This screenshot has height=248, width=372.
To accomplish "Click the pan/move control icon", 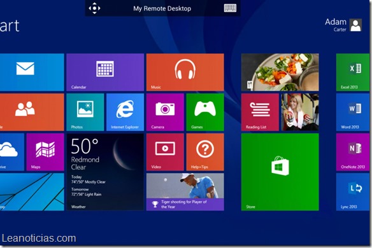I will (94, 8).
